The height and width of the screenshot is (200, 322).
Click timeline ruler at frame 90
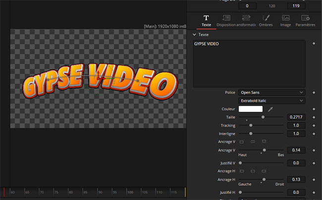click(x=100, y=192)
